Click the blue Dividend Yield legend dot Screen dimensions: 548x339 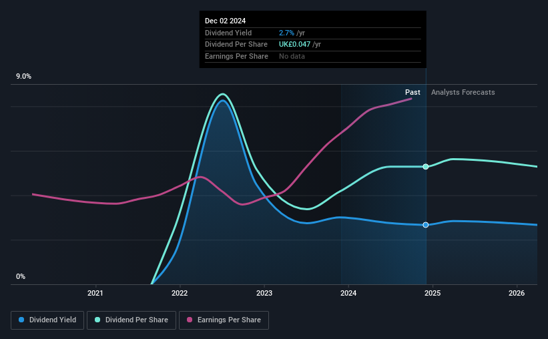click(x=21, y=320)
